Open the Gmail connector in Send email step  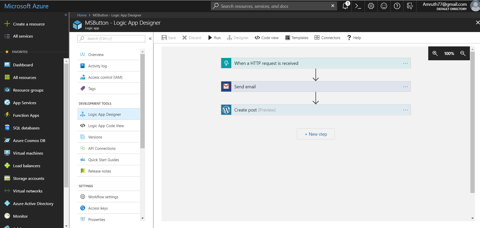(226, 87)
